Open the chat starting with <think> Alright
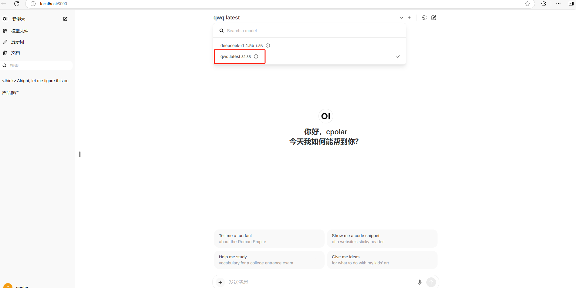The height and width of the screenshot is (288, 576). click(35, 81)
